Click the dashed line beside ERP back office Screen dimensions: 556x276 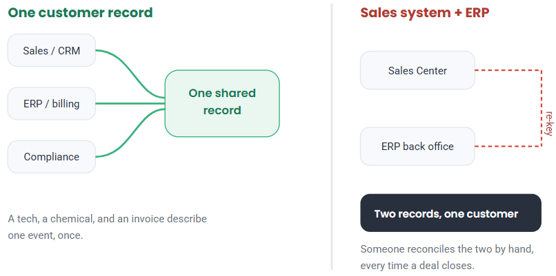[x=508, y=146]
